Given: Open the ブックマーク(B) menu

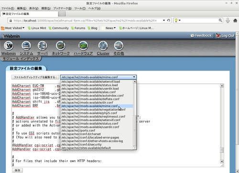Looking at the screenshot, I should (x=62, y=8).
